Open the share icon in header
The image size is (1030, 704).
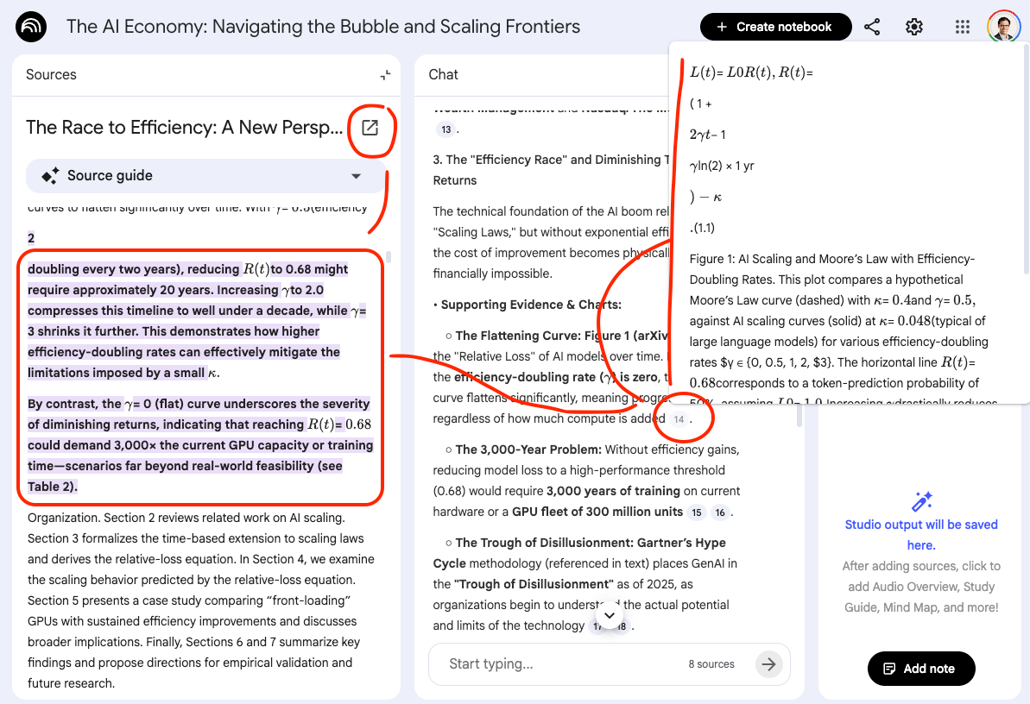coord(872,27)
